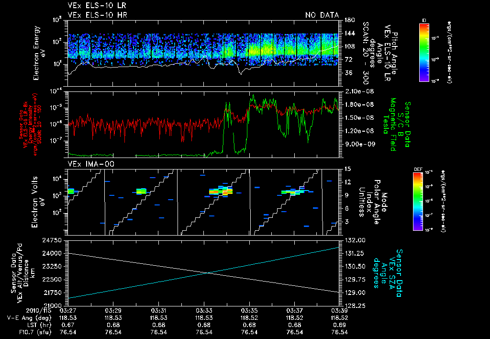Click the '2010/115' date label
Viewport: 490px width, 339px height.
[x=39, y=311]
